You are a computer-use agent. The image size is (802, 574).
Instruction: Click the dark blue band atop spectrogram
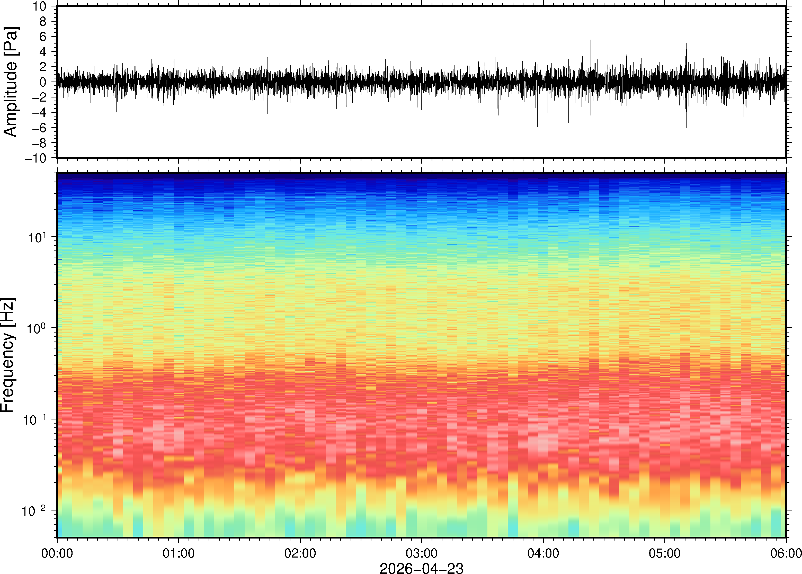pos(421,176)
